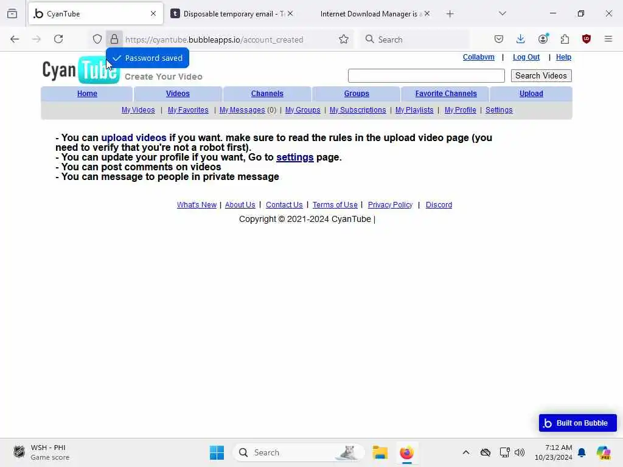The width and height of the screenshot is (623, 467).
Task: Open a new tab with plus icon
Action: click(450, 14)
